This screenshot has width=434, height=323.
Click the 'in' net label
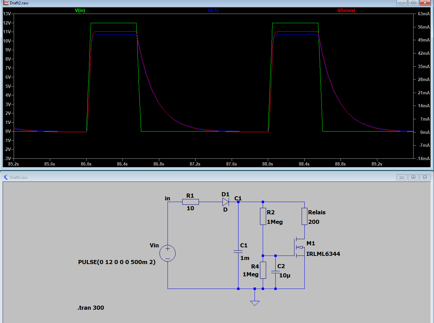tap(167, 198)
